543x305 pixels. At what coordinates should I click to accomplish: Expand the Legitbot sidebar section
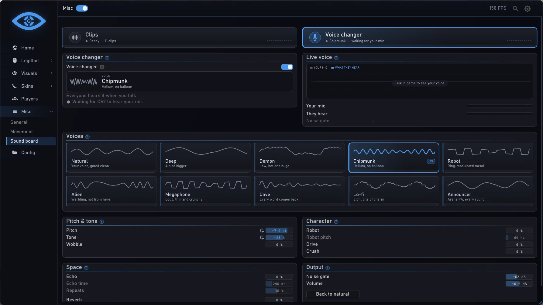click(51, 61)
